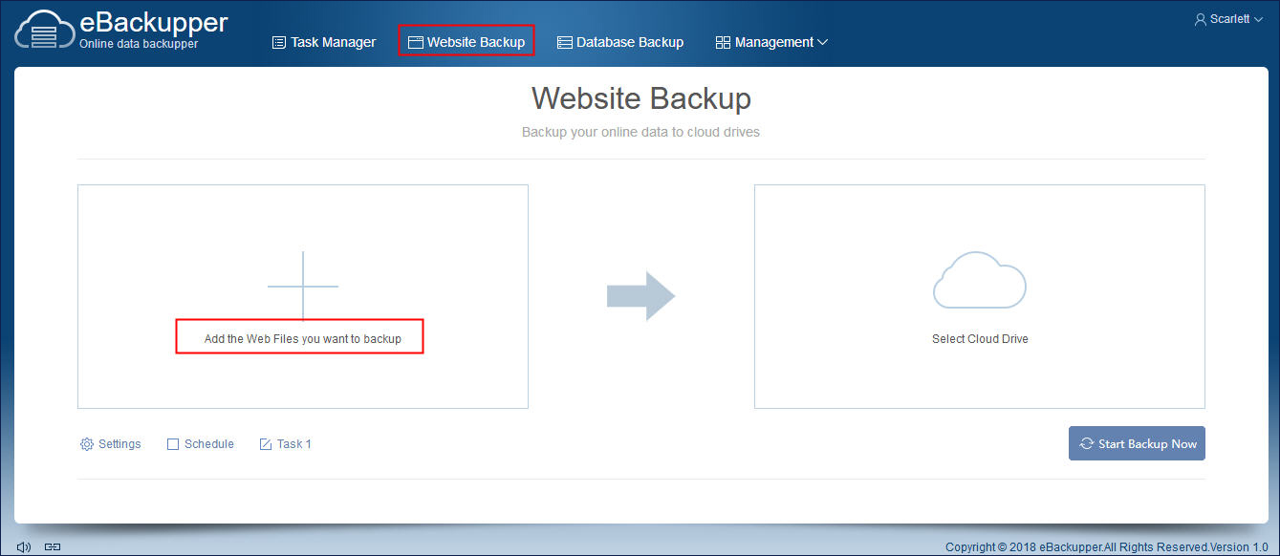The width and height of the screenshot is (1280, 556).
Task: Open the Scarlett user account menu
Action: [1228, 18]
